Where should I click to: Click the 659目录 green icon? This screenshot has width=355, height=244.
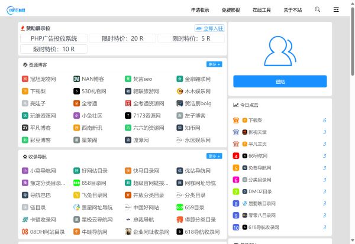point(180,207)
